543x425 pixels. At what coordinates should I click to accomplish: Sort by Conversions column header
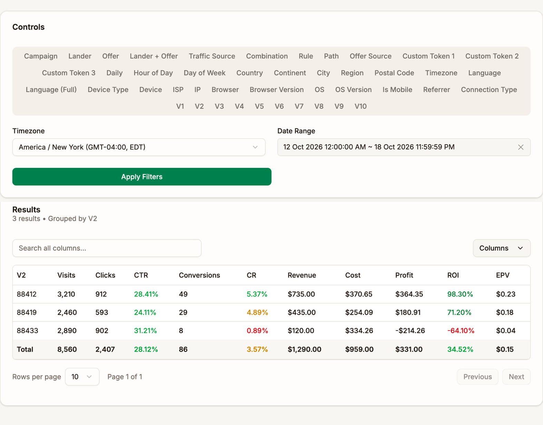click(x=199, y=275)
